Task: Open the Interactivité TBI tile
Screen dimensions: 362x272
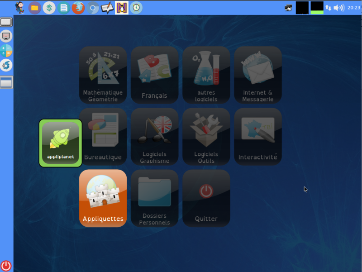Action: click(258, 137)
